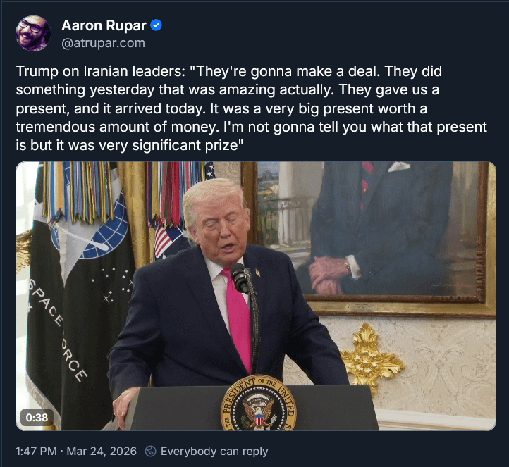
Task: Click the blue verified checkmark badge
Action: click(x=156, y=25)
